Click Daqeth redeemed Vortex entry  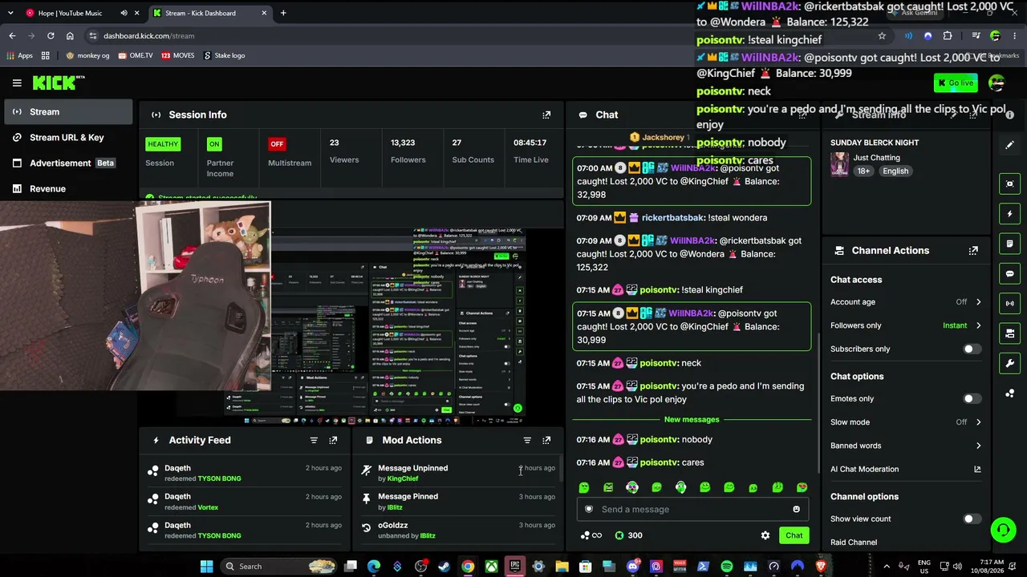(244, 502)
